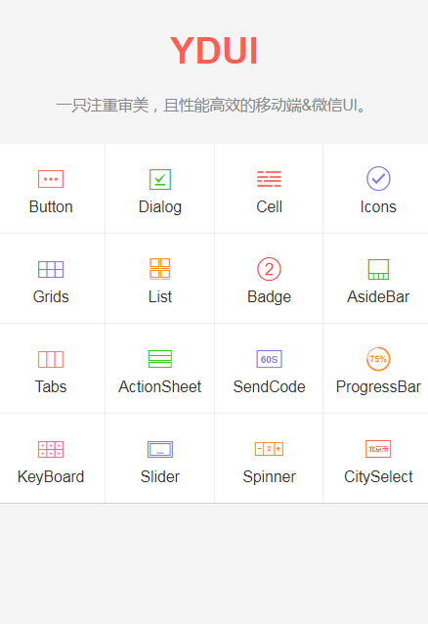Open the Icons checkmark circle
The width and height of the screenshot is (428, 624).
pyautogui.click(x=378, y=178)
